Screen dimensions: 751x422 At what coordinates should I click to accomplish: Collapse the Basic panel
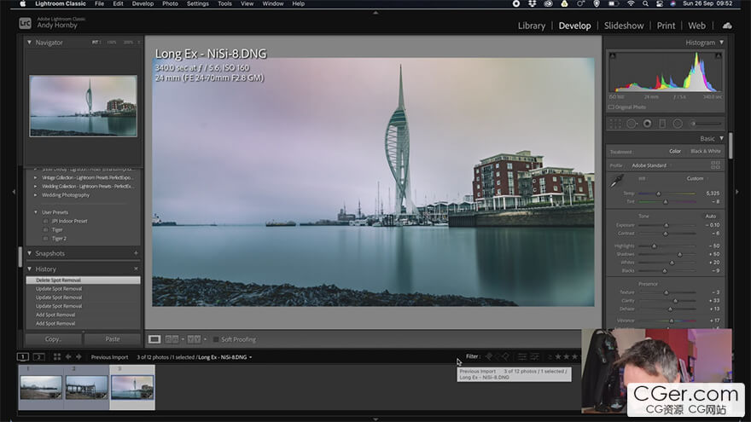pyautogui.click(x=721, y=138)
